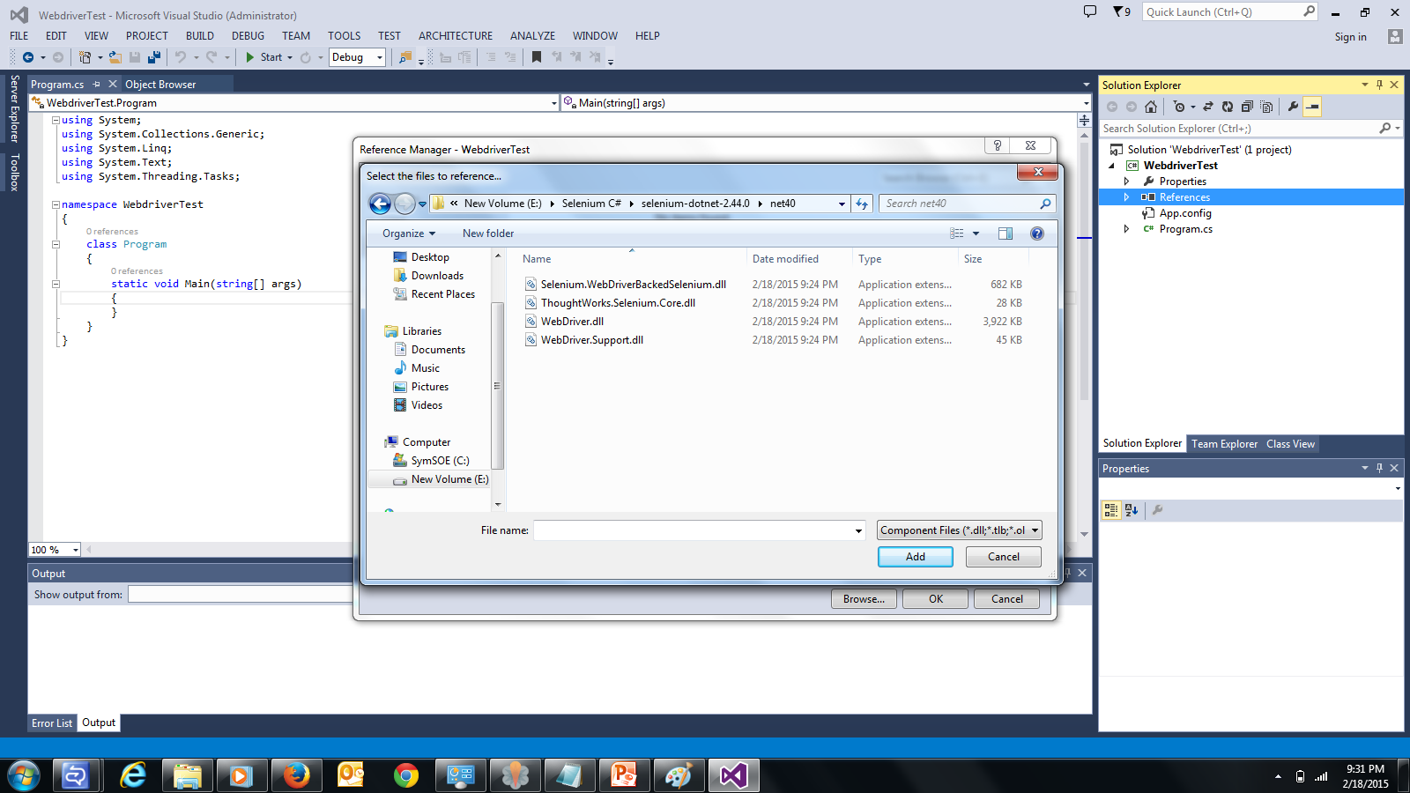Open the Start button dropdown arrow

290,57
